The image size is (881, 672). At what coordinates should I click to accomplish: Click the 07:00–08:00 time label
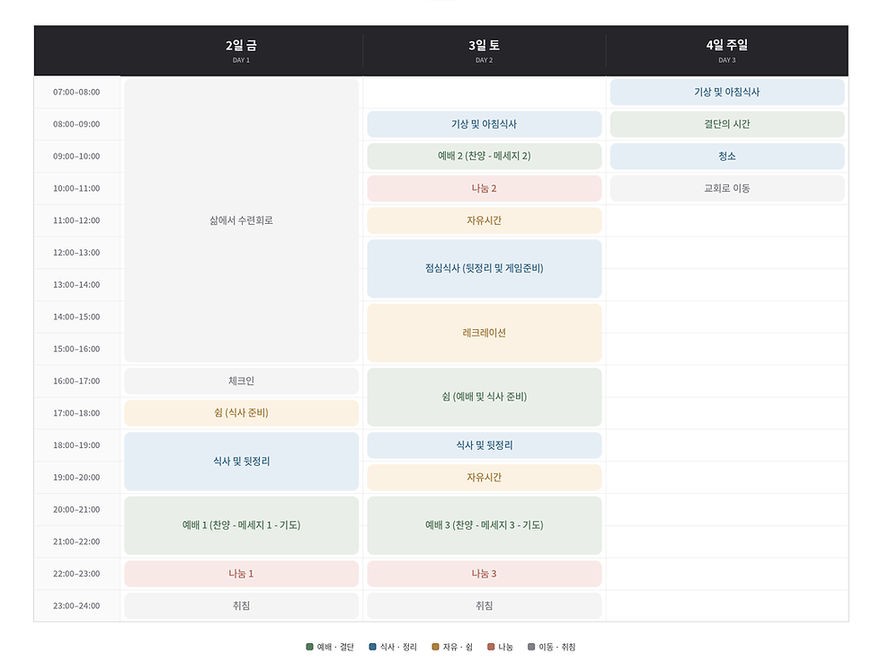pos(76,93)
